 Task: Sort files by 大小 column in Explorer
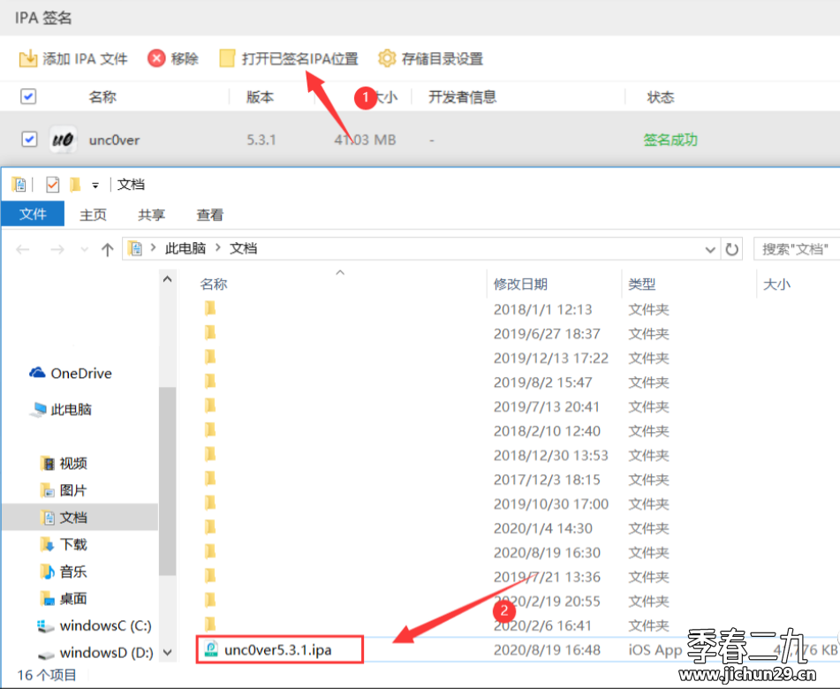776,284
